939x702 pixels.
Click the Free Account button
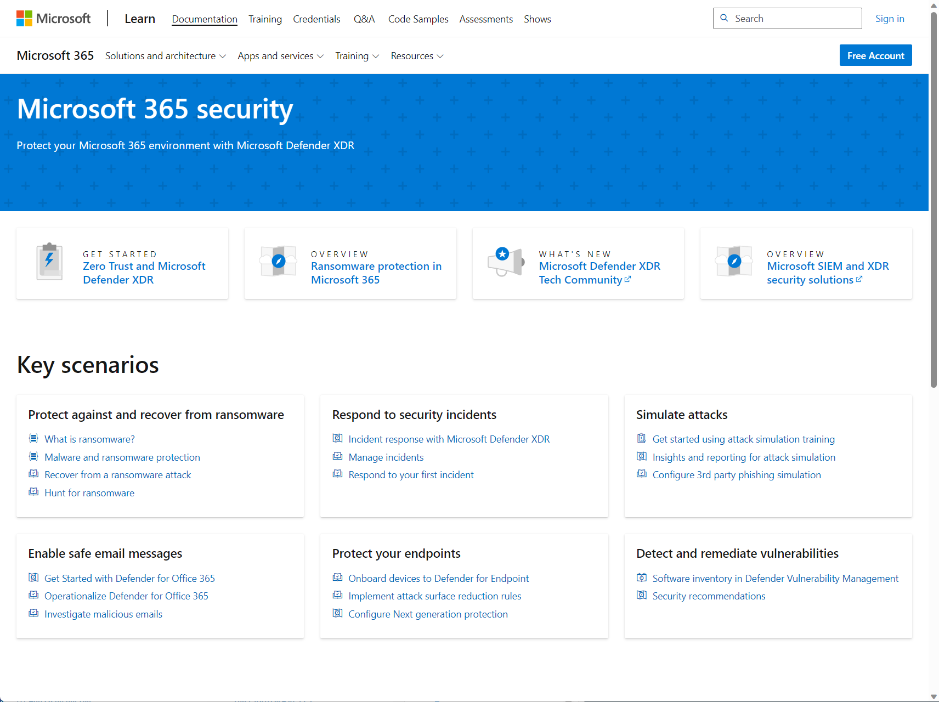875,55
